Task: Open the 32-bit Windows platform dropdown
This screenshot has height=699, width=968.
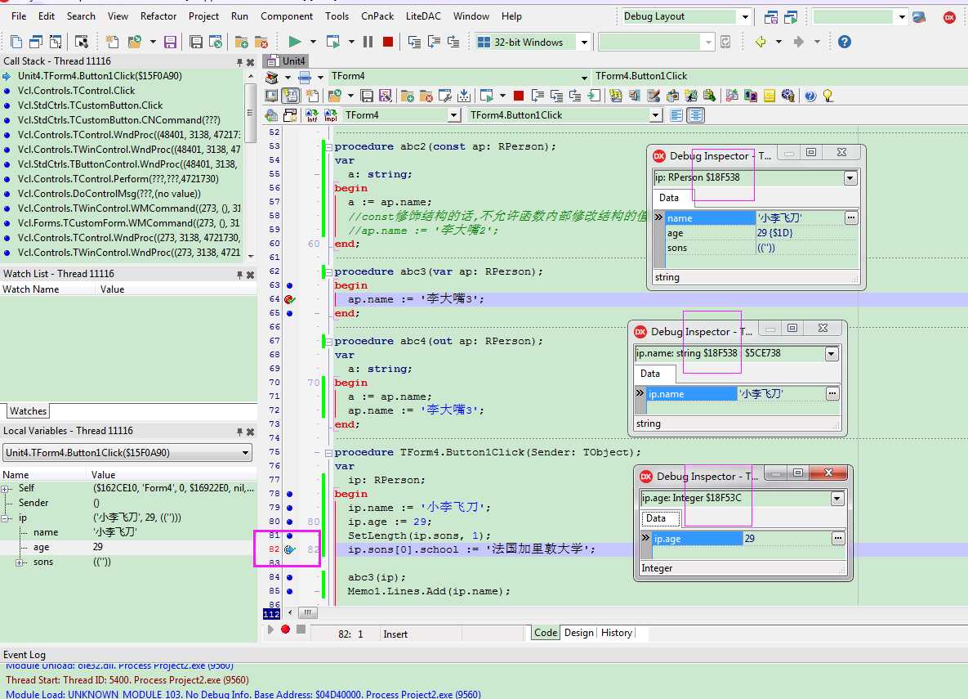Action: tap(584, 42)
